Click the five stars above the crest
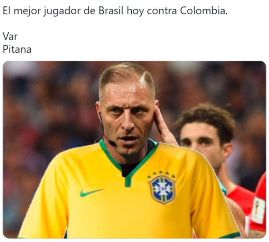Viewport: 269px width, 242px height. pos(161,174)
